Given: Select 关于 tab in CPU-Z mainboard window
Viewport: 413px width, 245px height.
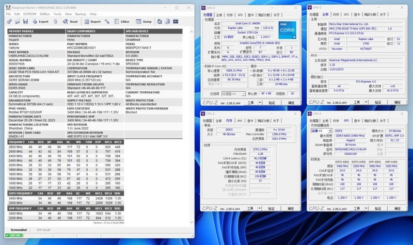Looking at the screenshot, I should click(383, 14).
